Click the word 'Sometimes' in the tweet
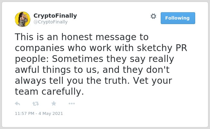The image size is (210, 129). click(78, 59)
